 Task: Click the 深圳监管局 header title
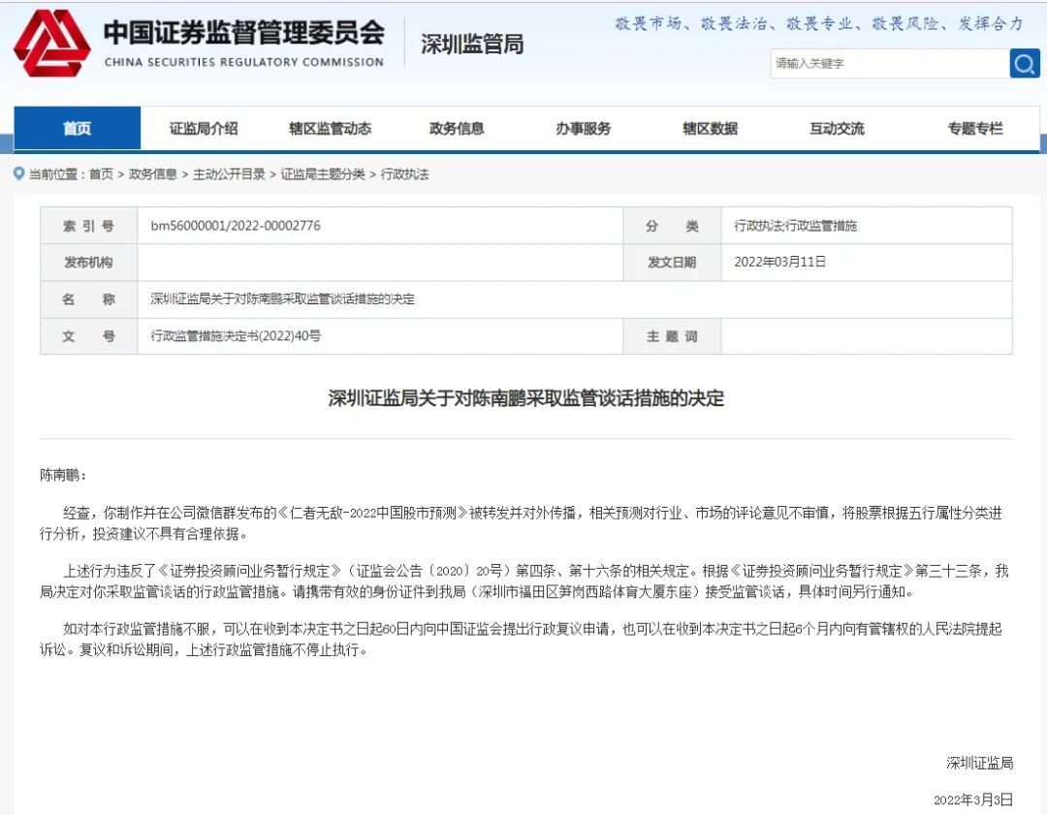tap(470, 43)
